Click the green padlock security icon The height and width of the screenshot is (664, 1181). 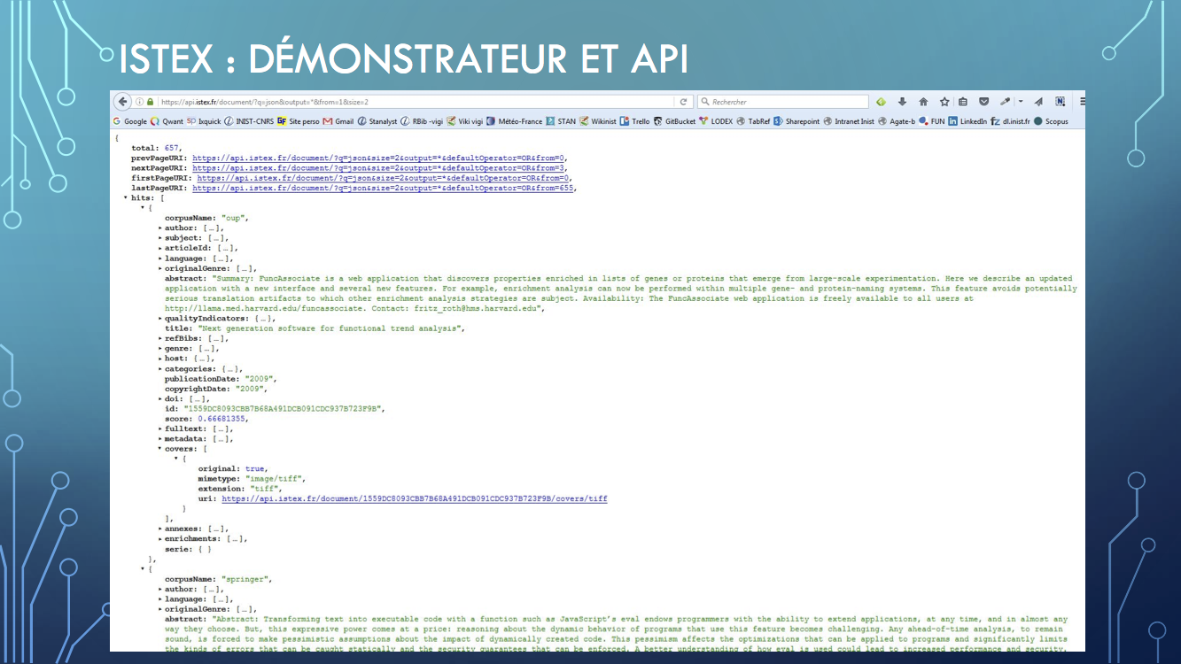(151, 102)
